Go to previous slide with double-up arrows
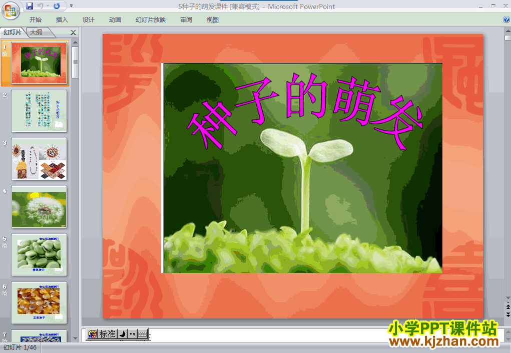Viewport: 511px width, 353px height. click(x=507, y=307)
